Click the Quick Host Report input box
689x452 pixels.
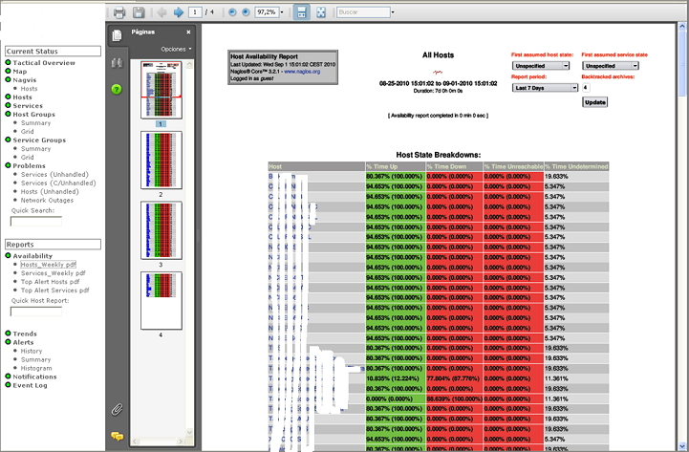[36, 312]
